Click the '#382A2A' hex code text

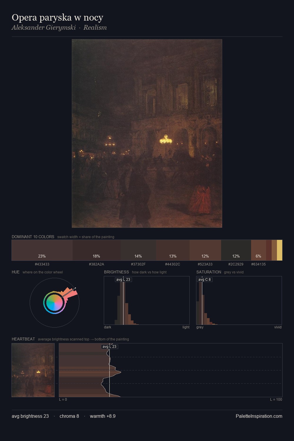pyautogui.click(x=96, y=264)
